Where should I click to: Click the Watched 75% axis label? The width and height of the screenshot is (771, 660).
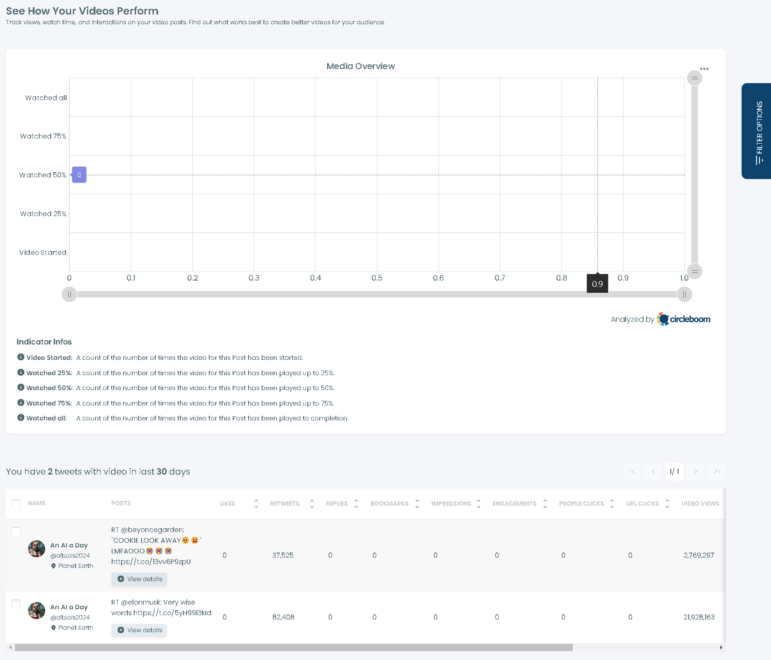(x=43, y=136)
